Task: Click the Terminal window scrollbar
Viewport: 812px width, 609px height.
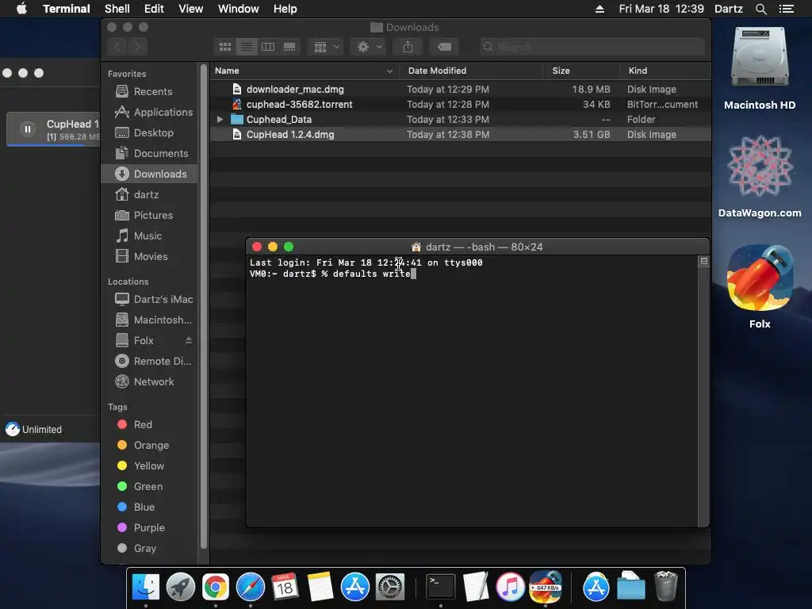Action: [x=703, y=392]
